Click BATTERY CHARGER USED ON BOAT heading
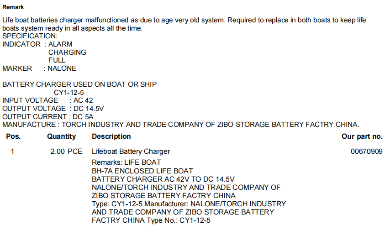 [79, 84]
